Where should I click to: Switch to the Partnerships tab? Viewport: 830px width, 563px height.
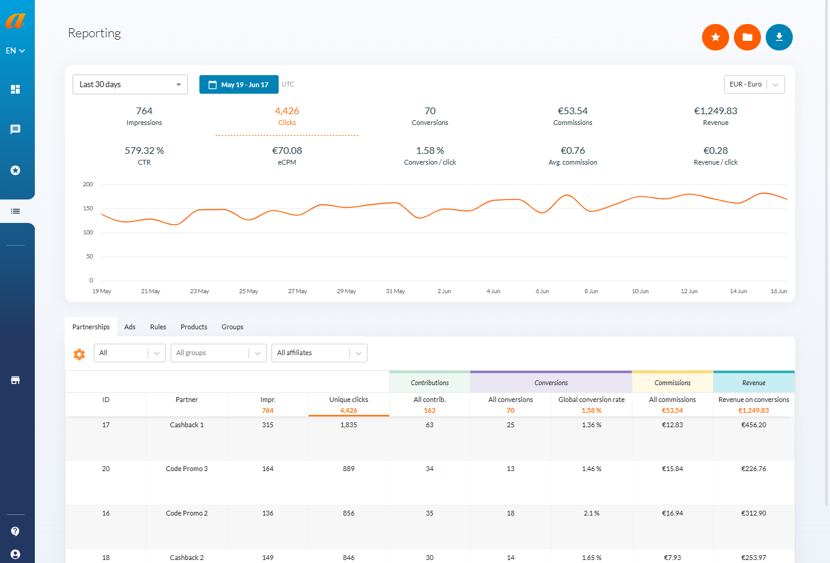91,327
